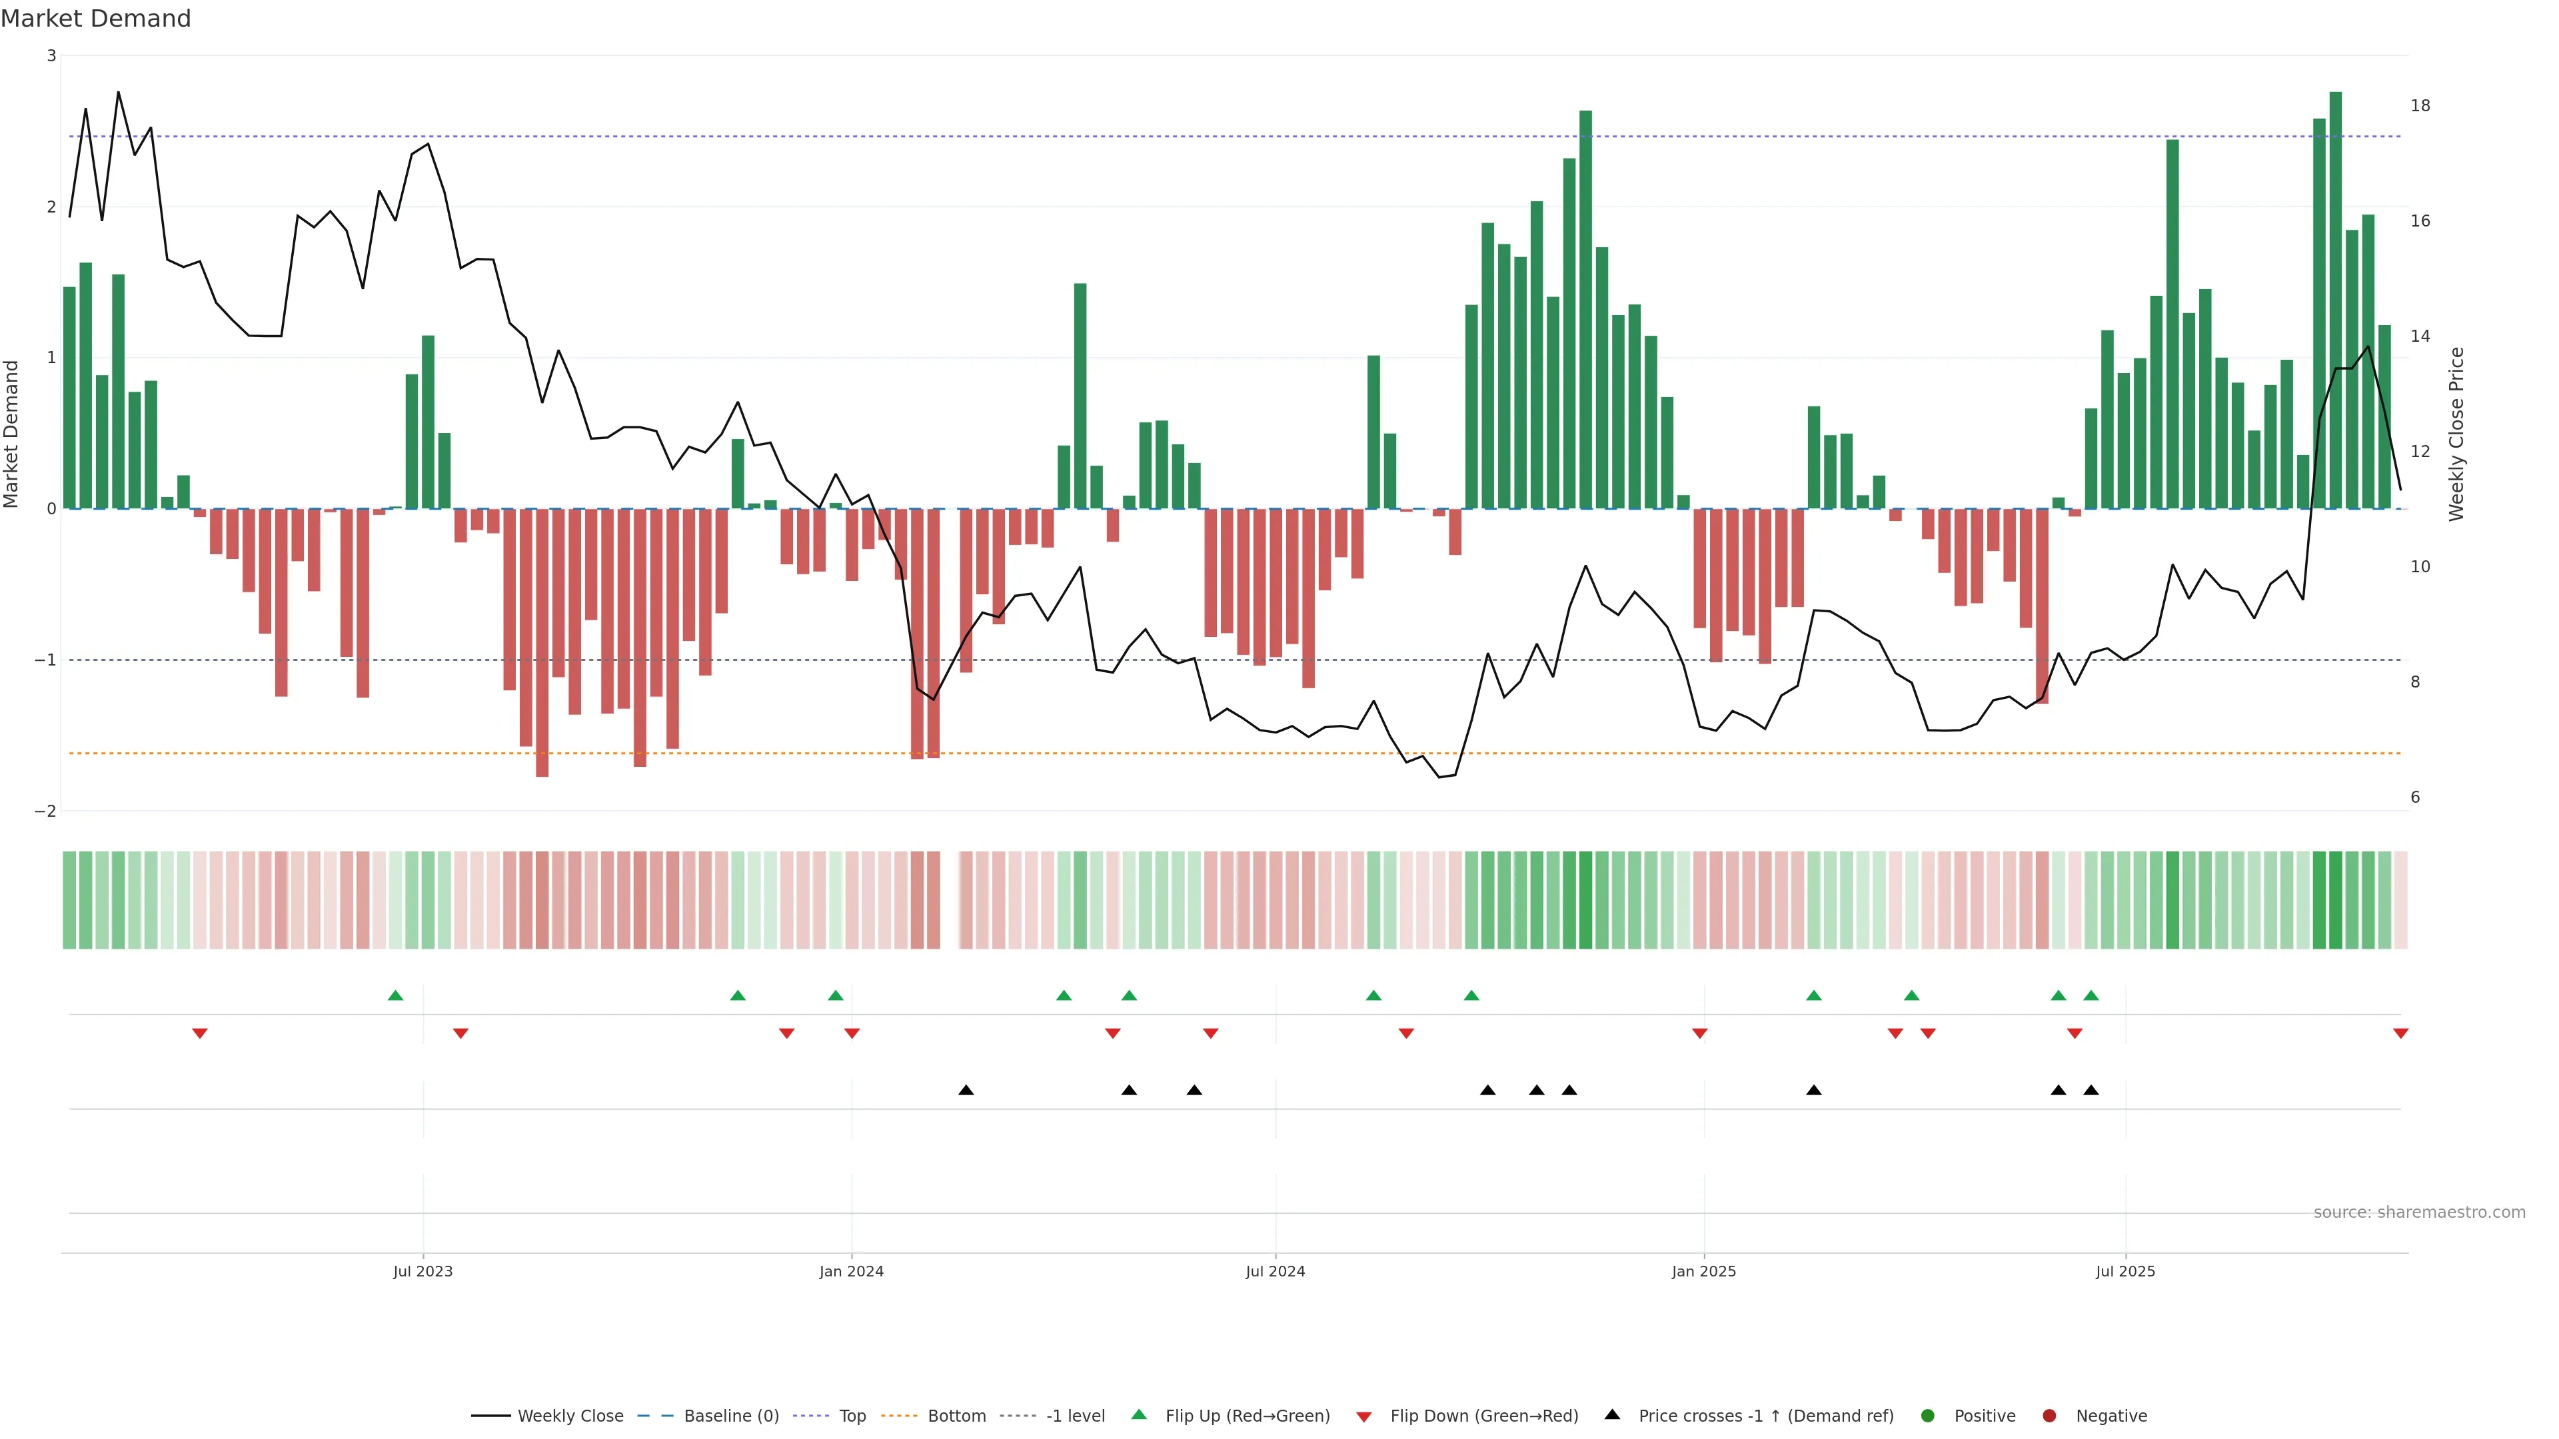Click black Price crosses -1 legend triangle
The width and height of the screenshot is (2559, 1439).
pyautogui.click(x=1612, y=1415)
